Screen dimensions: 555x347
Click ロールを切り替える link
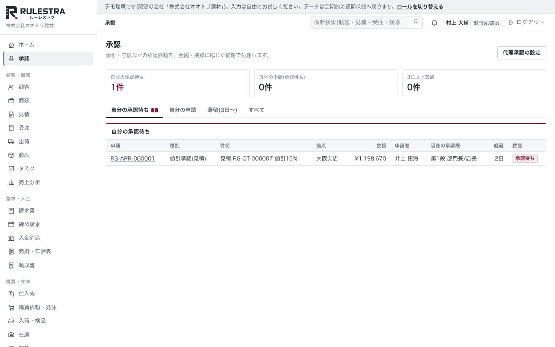coord(420,7)
